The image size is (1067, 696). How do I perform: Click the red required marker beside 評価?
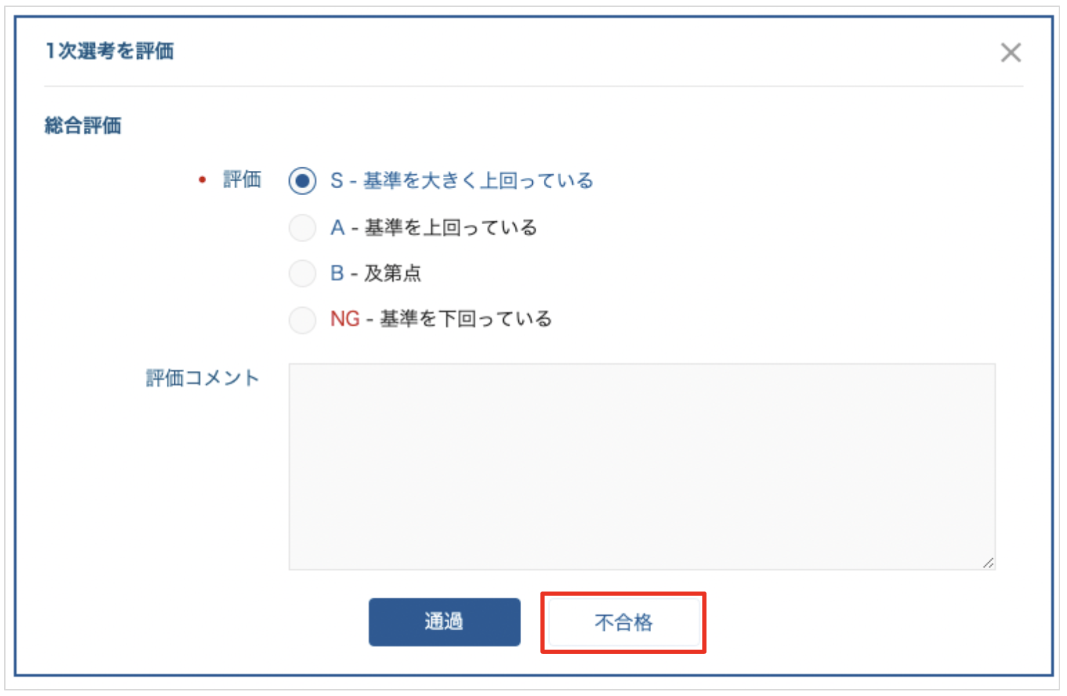pos(202,180)
